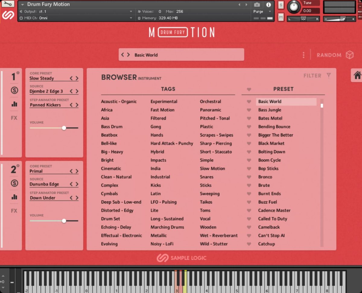The image size is (362, 293).
Task: Favorite the Bates Motel preset heart
Action: [x=249, y=118]
